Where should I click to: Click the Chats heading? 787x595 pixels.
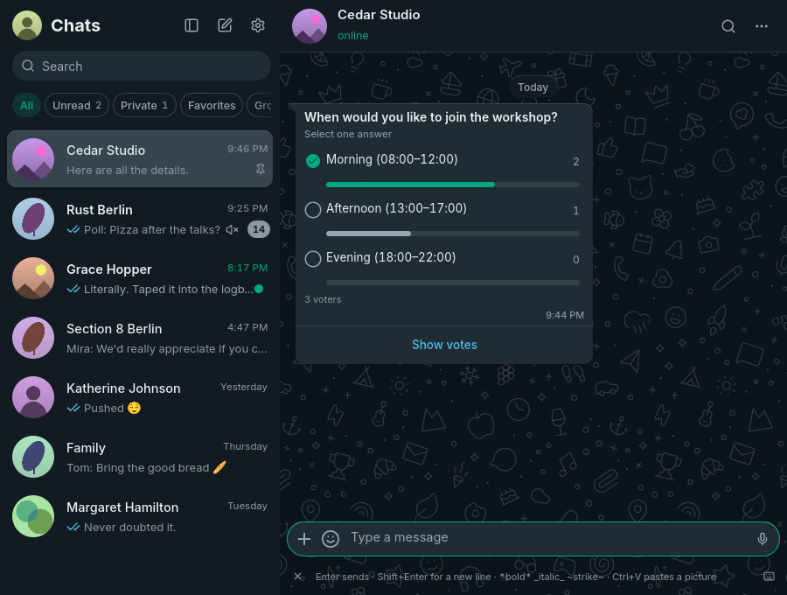75,25
